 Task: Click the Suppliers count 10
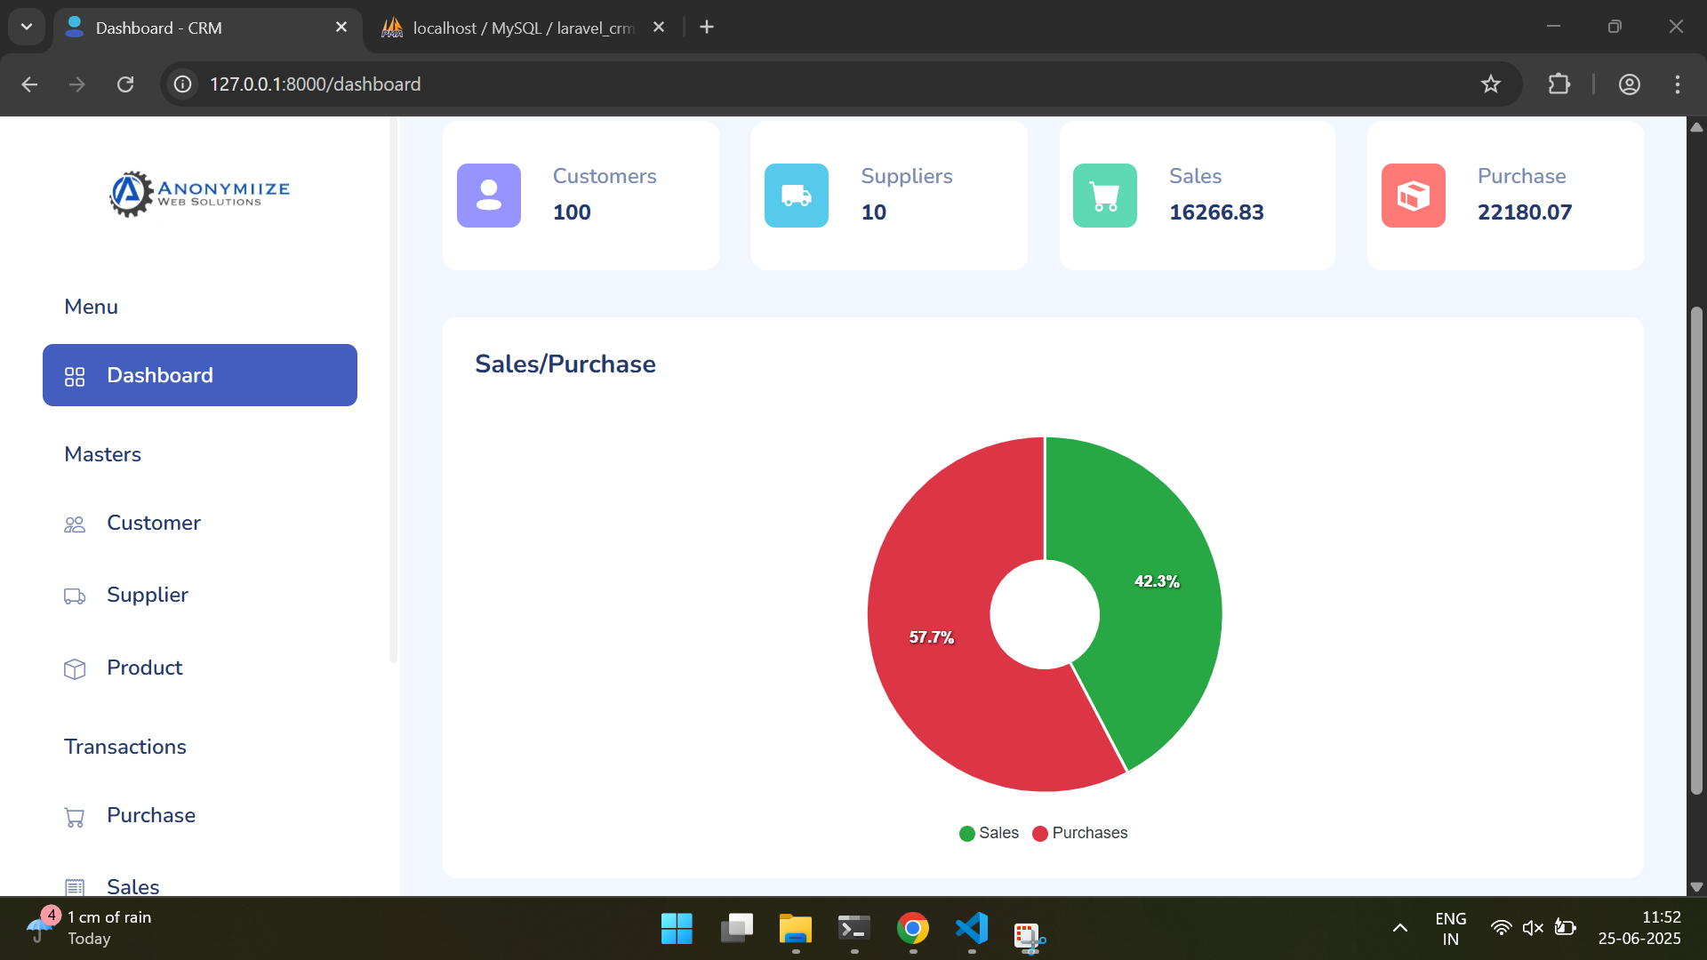[873, 212]
